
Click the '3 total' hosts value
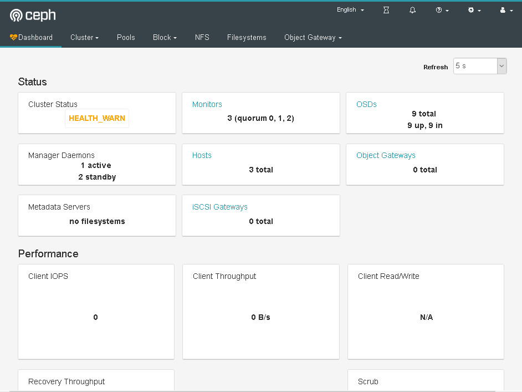[260, 170]
